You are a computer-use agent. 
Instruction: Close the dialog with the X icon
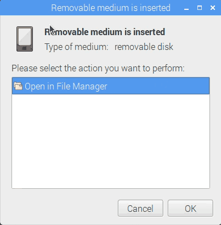213,8
